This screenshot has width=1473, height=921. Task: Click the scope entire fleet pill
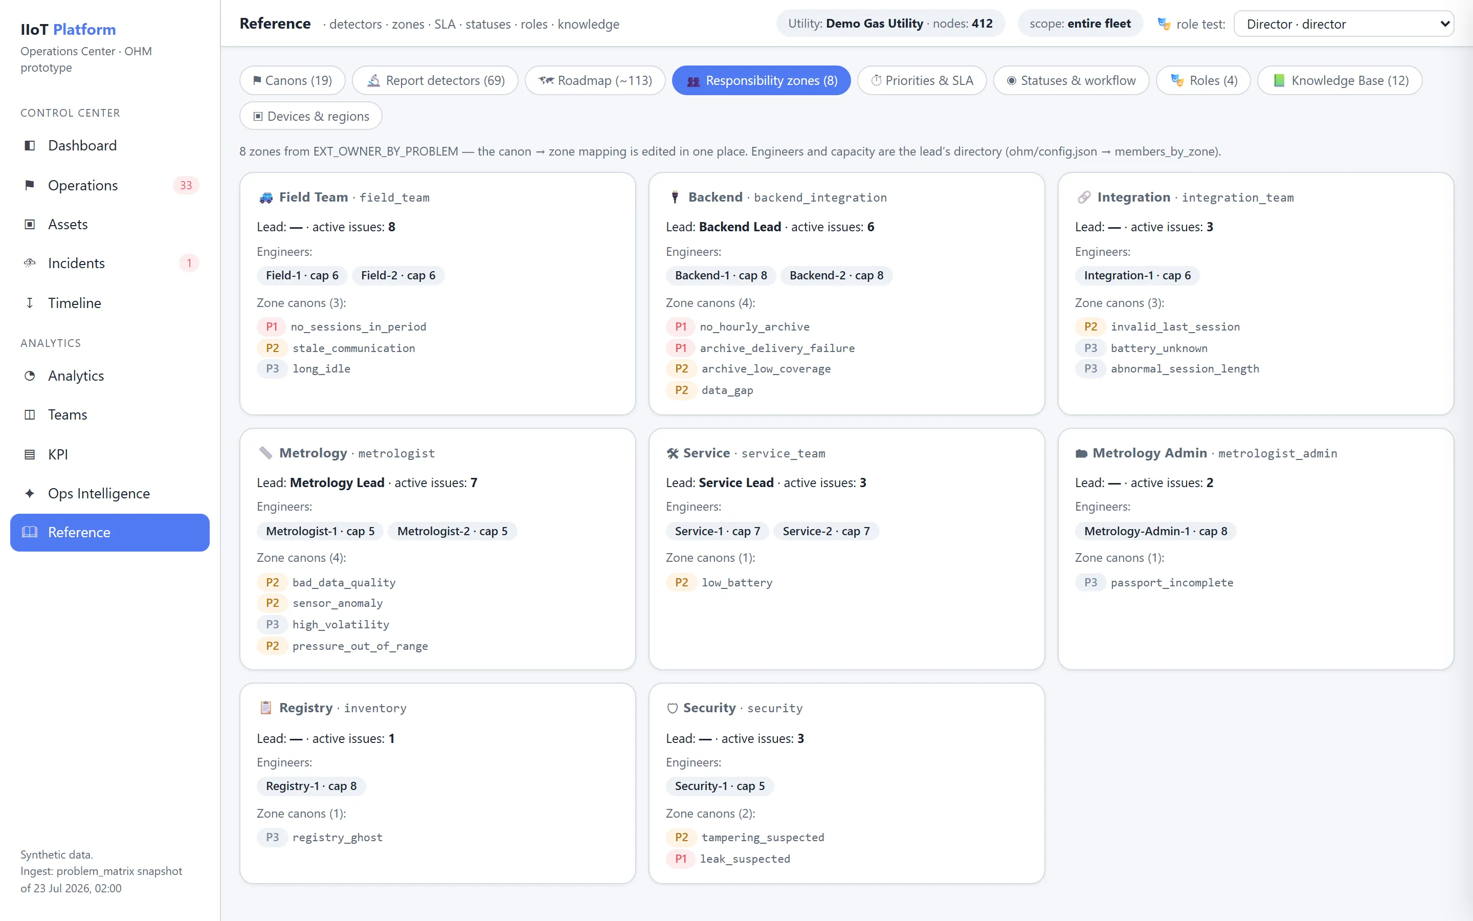(1080, 24)
